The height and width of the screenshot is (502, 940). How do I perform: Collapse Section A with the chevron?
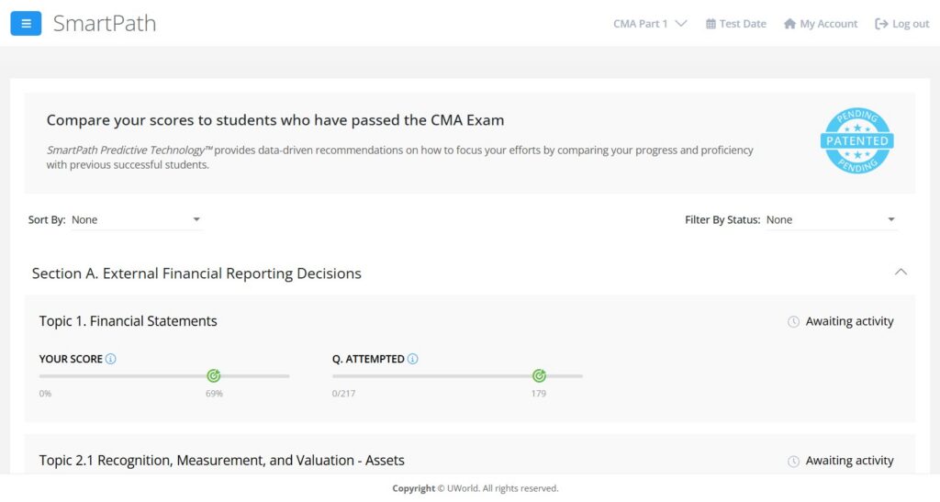pos(901,272)
